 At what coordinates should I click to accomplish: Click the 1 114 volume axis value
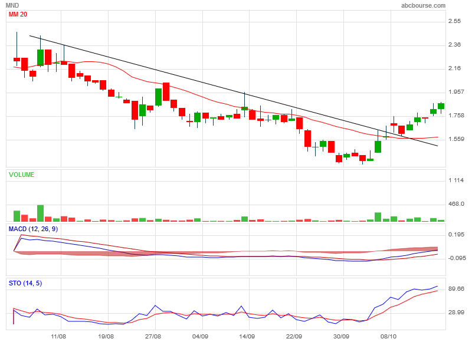456,180
